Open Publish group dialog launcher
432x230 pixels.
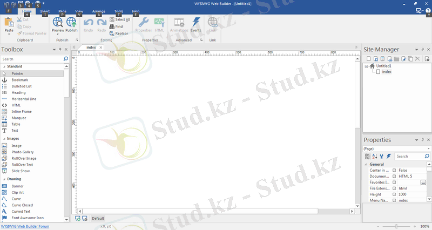coord(77,40)
